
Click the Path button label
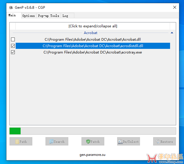23,142
